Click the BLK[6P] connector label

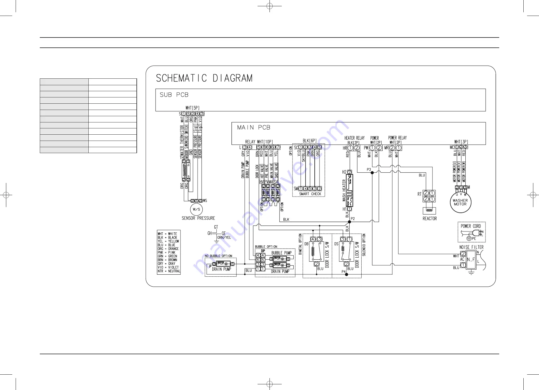point(310,141)
